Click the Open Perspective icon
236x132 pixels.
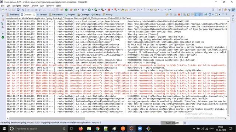(220, 10)
